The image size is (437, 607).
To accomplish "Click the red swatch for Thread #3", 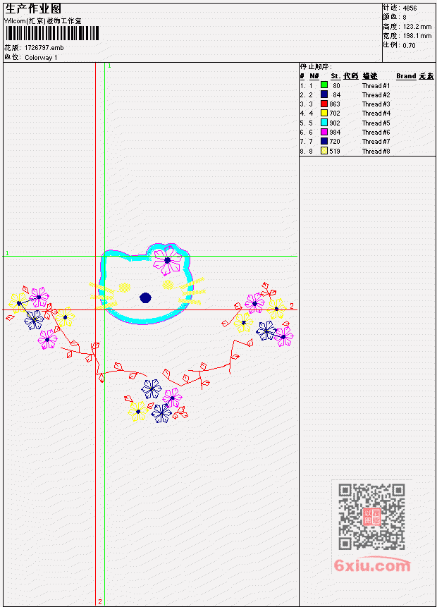I will point(324,104).
